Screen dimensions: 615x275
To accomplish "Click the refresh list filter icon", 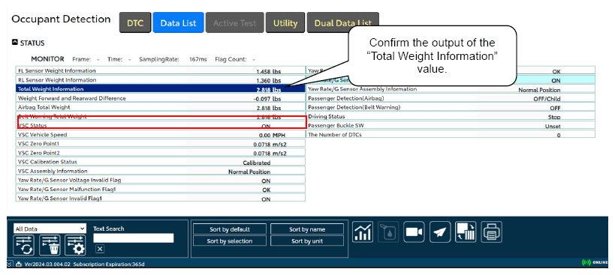I will (23, 245).
